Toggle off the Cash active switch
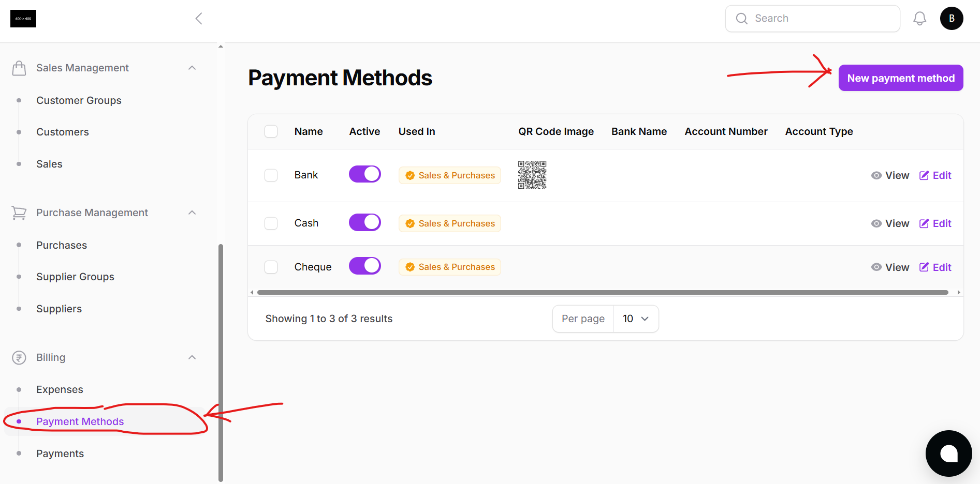This screenshot has width=980, height=484. [x=364, y=222]
